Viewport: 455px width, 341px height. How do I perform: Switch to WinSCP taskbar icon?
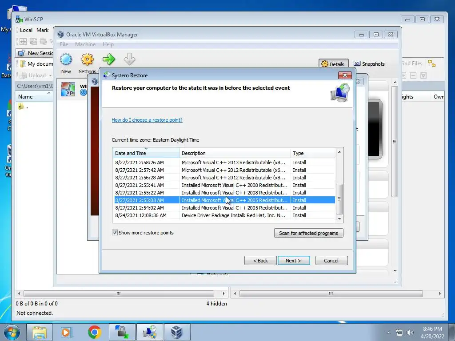coord(122,332)
